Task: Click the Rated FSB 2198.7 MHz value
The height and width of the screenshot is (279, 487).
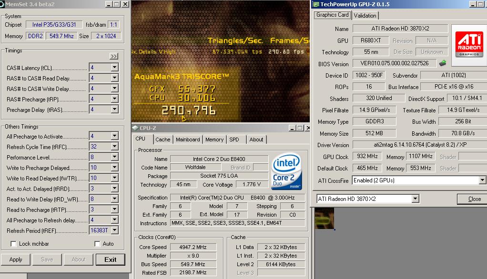Action: [193, 272]
